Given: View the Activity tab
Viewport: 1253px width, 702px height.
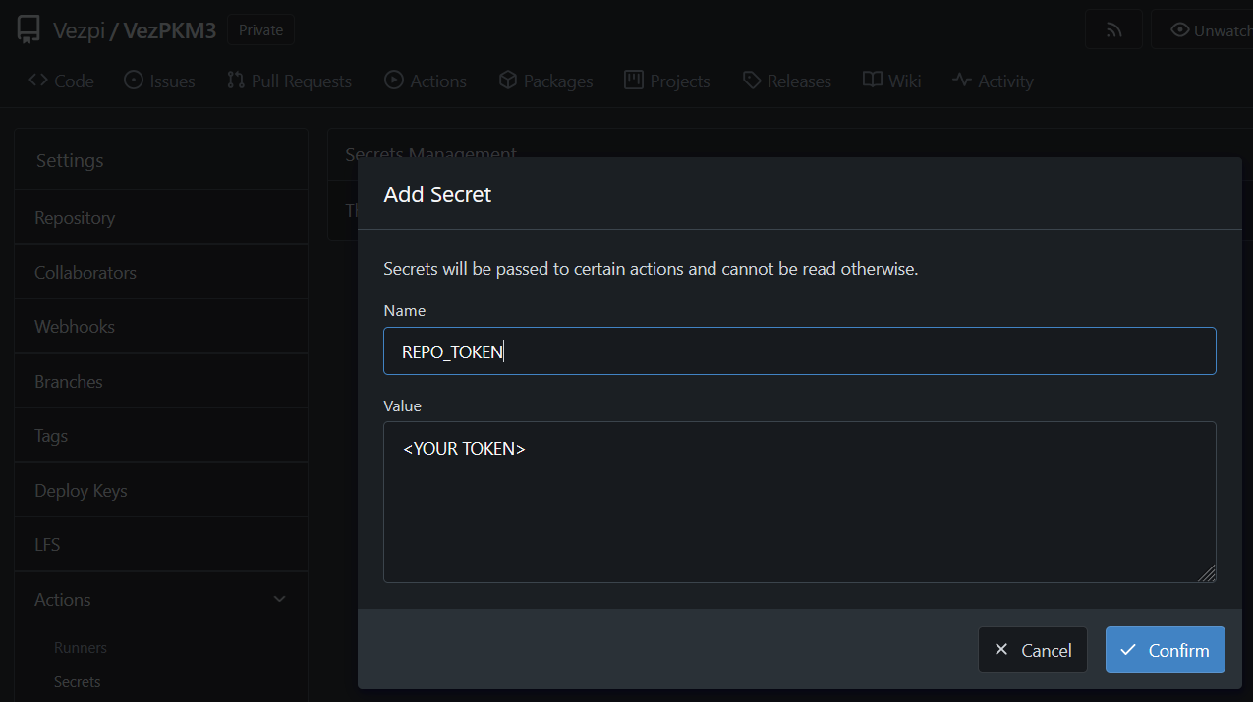Looking at the screenshot, I should (993, 81).
